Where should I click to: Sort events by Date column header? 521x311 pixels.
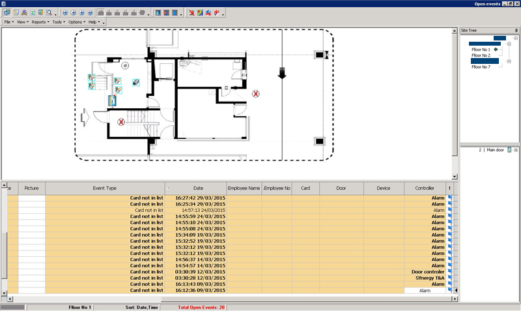coord(198,188)
